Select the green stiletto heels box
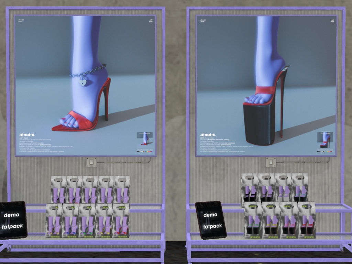352x264 pixels. point(87,221)
